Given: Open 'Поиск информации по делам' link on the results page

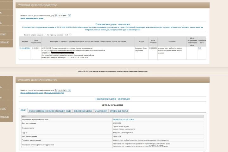Looking at the screenshot, I should (x=32, y=18).
